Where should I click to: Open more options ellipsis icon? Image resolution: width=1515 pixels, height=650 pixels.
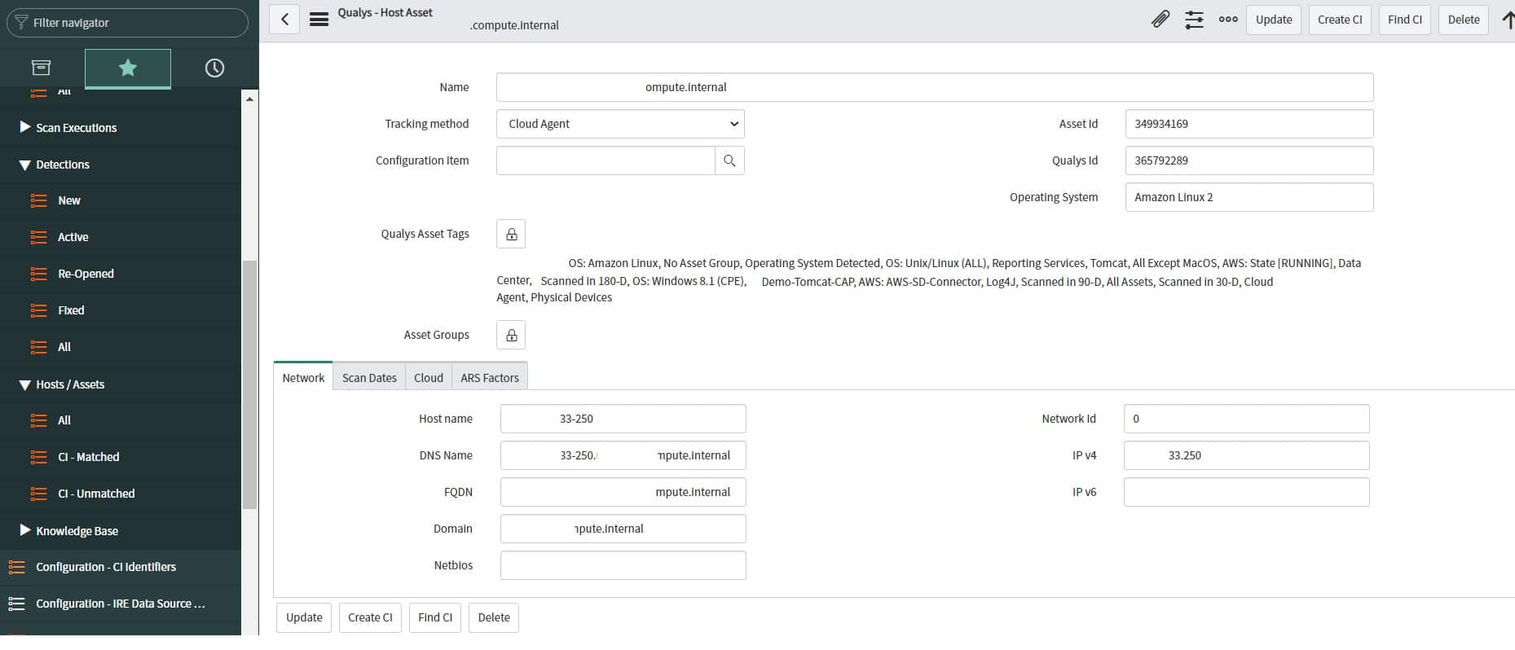(1228, 20)
